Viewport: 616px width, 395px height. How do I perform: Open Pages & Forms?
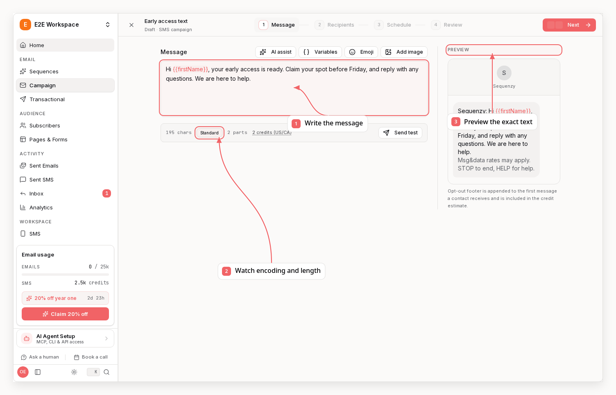click(x=65, y=139)
